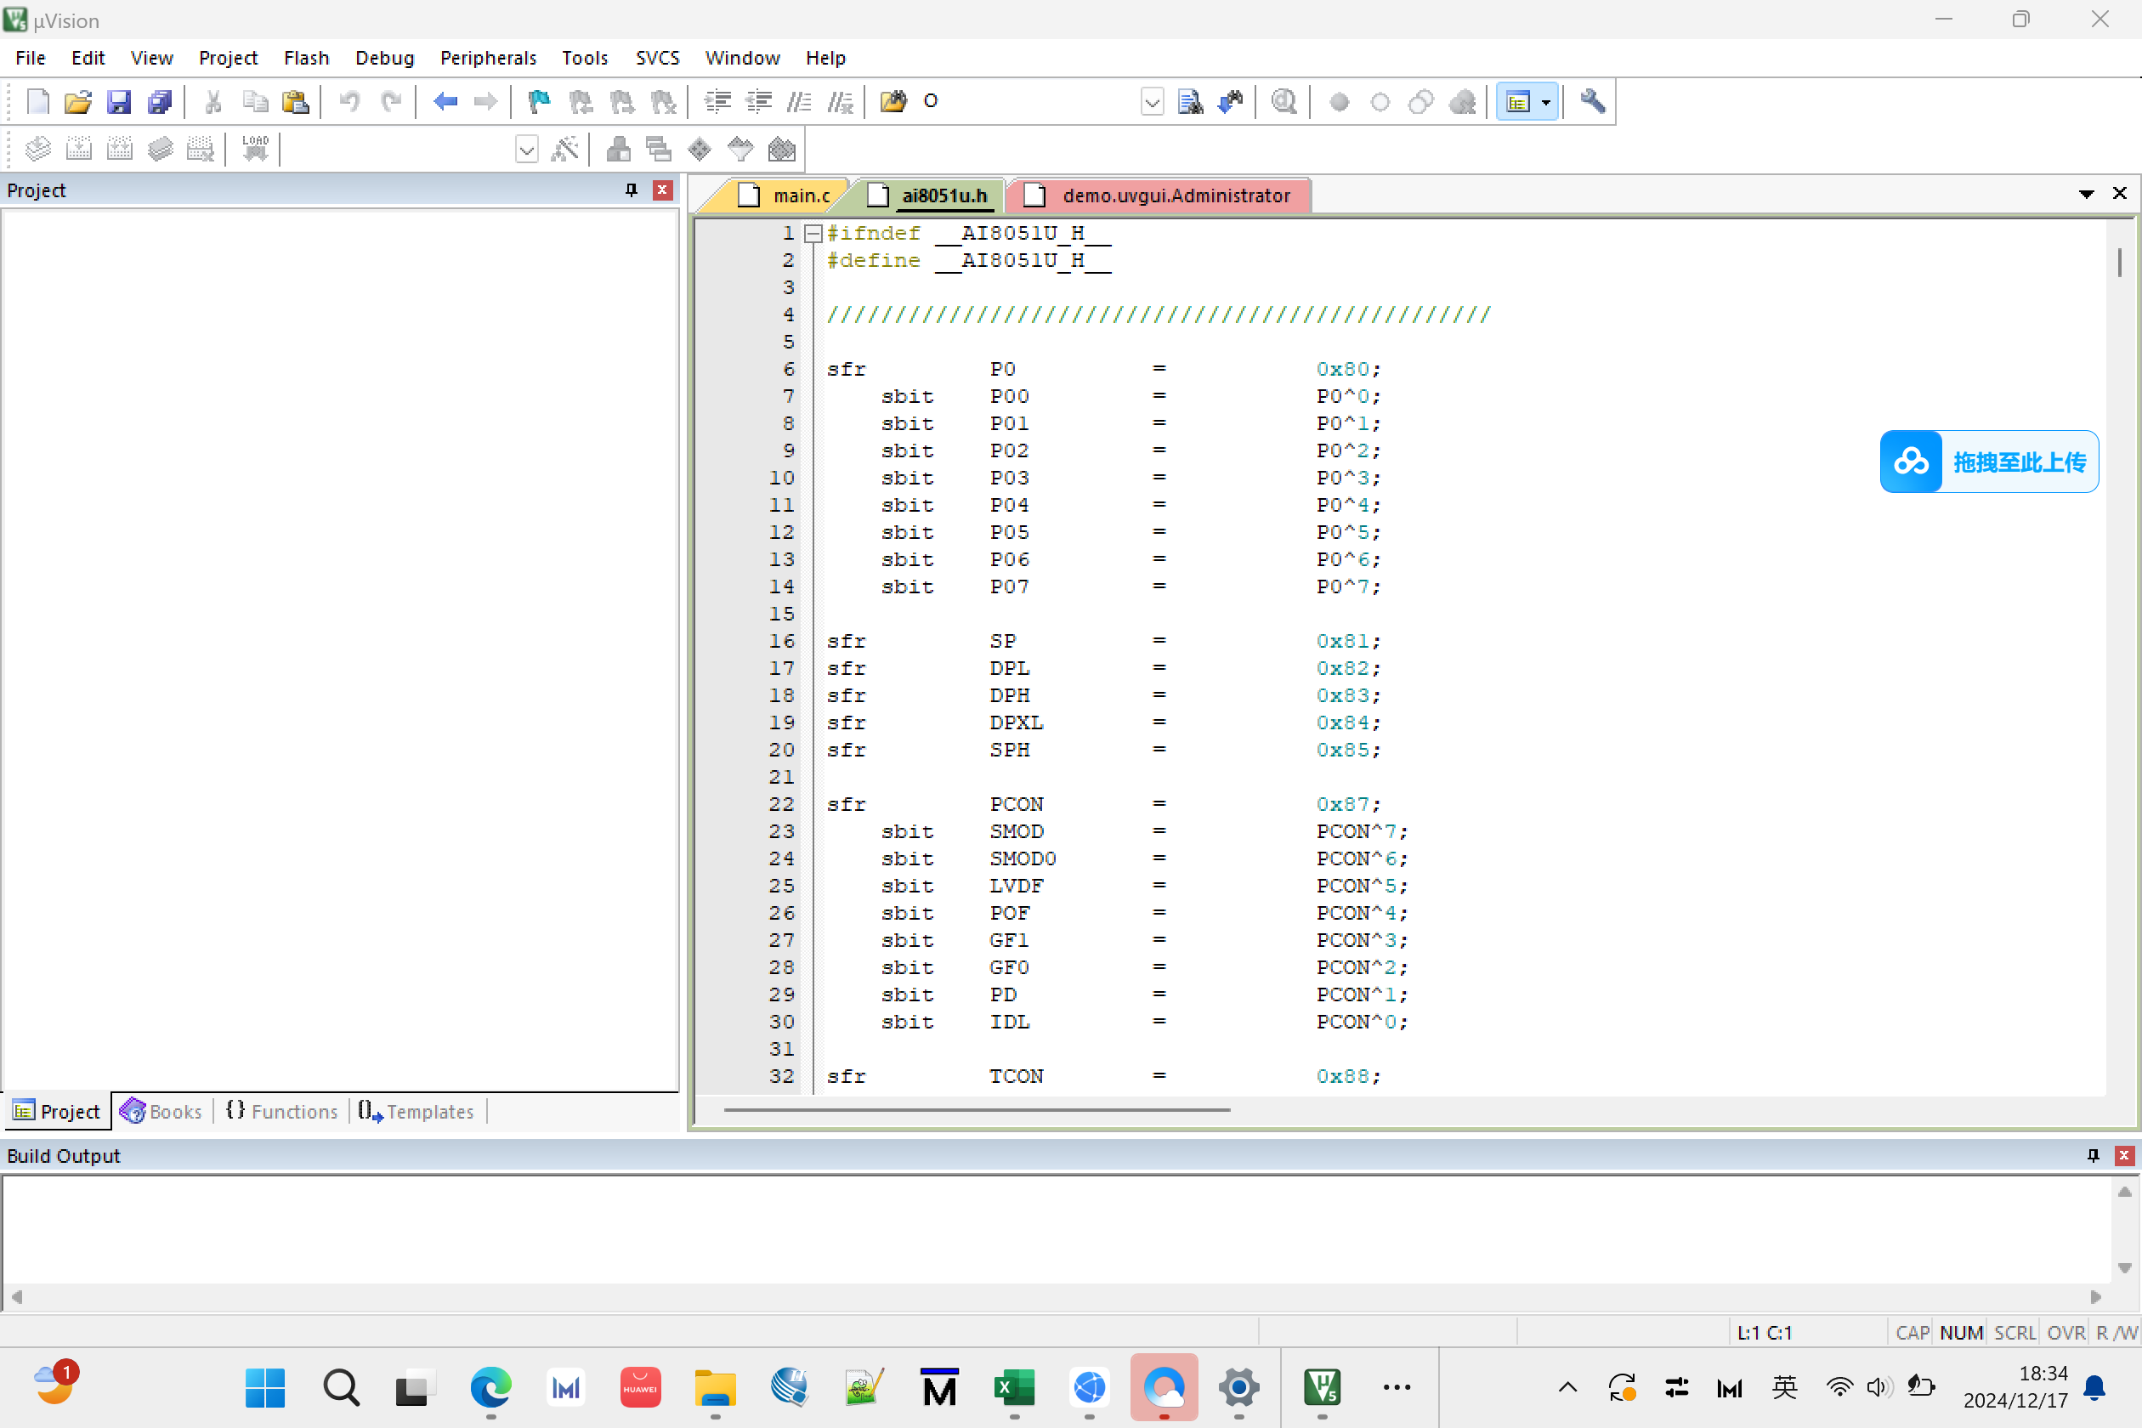Open Target Options with the wand icon
Image resolution: width=2142 pixels, height=1428 pixels.
point(564,149)
